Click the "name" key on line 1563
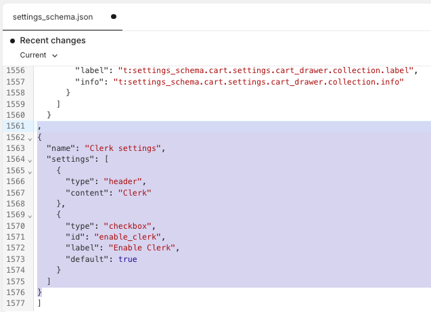Screen dimensions: 431x312 pos(61,148)
